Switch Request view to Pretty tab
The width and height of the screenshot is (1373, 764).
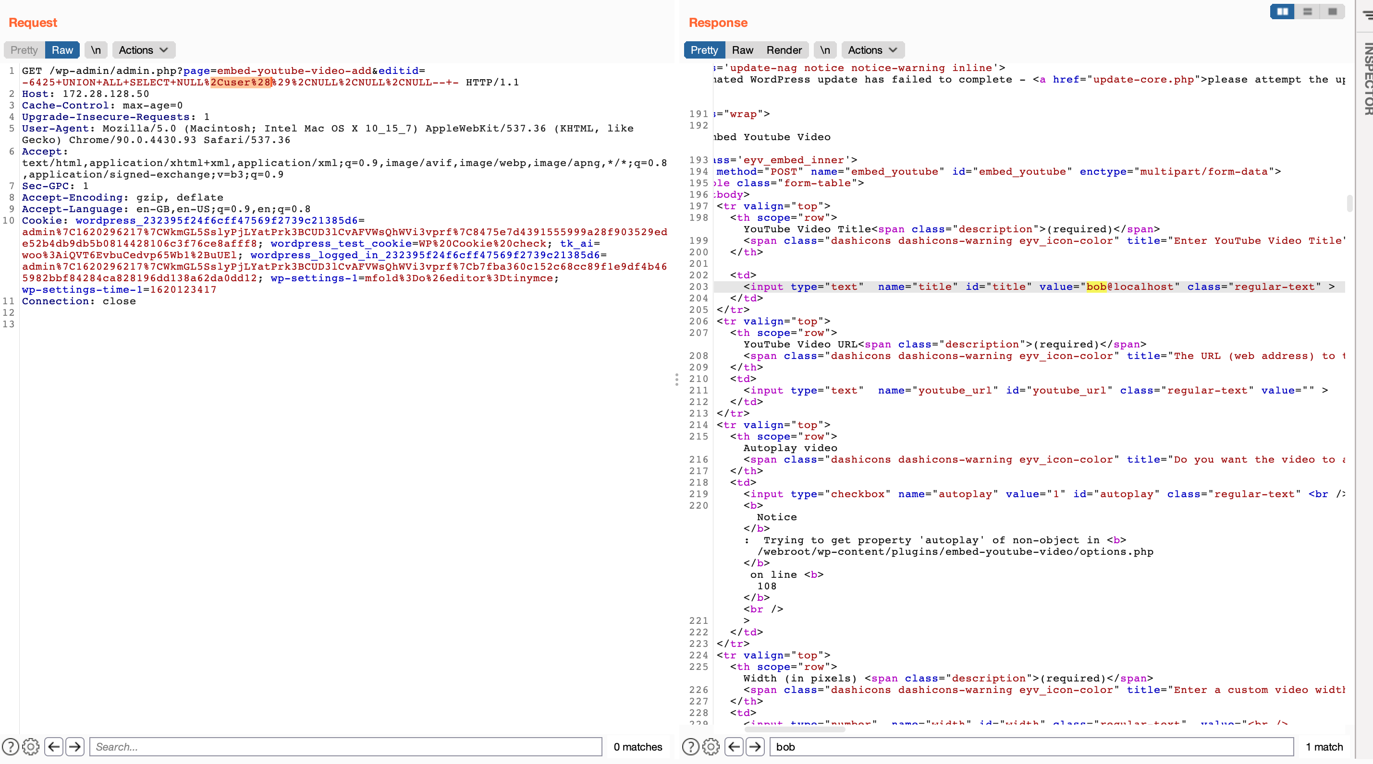(x=24, y=50)
